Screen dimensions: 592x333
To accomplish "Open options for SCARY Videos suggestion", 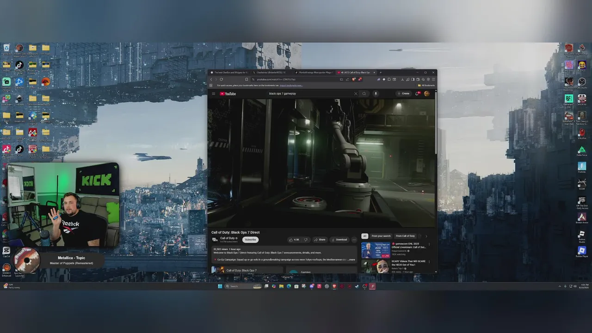I will coord(429,262).
